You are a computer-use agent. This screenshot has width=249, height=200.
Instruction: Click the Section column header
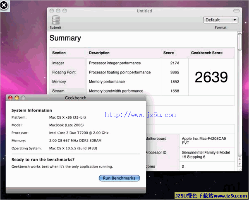pyautogui.click(x=59, y=53)
